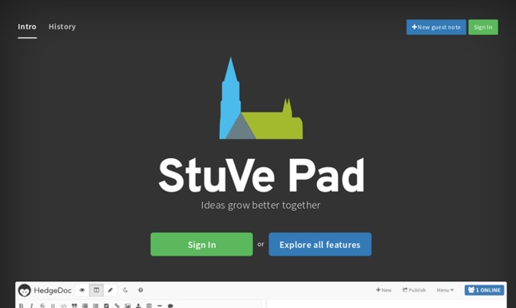The width and height of the screenshot is (516, 308).
Task: Click the StuVe Pad title text
Action: tap(261, 176)
